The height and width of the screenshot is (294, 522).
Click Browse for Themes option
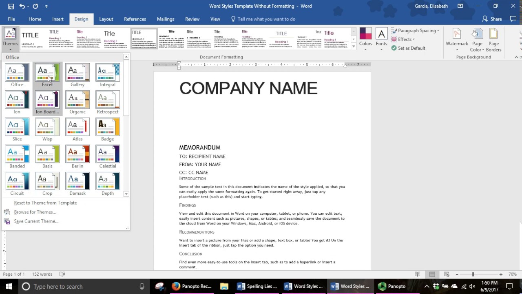(35, 212)
